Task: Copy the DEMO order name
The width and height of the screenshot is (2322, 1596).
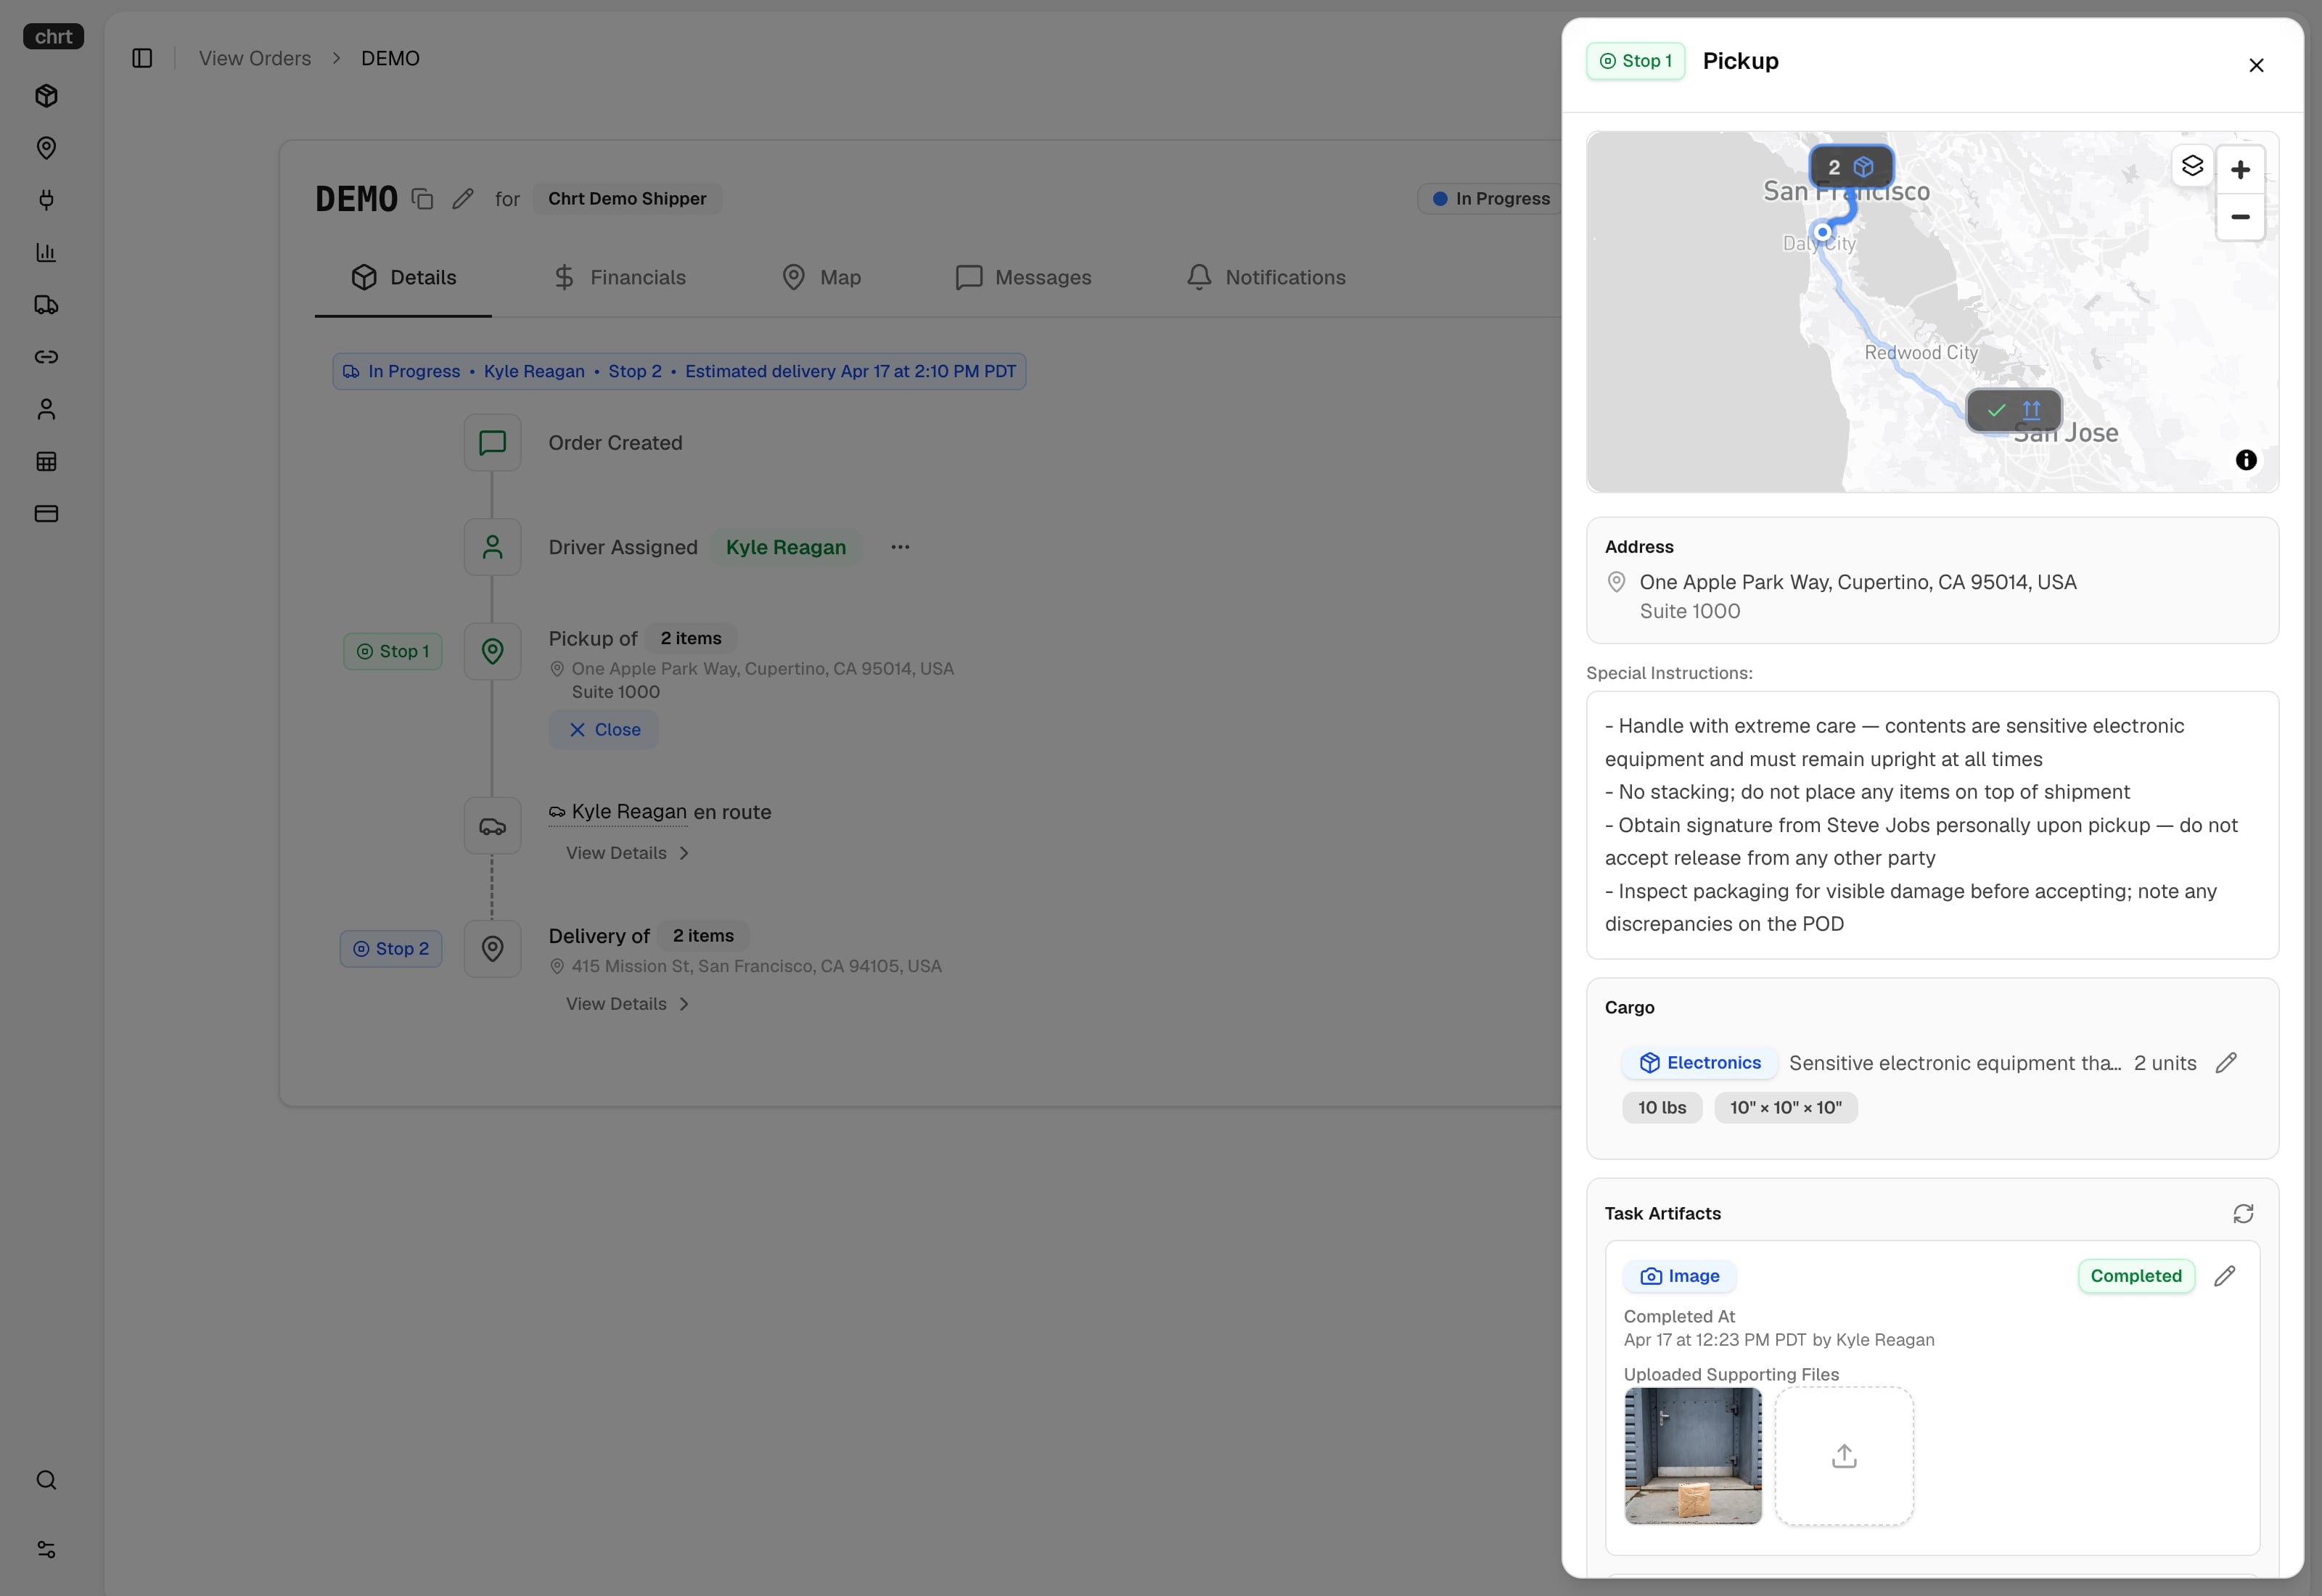Action: 421,198
